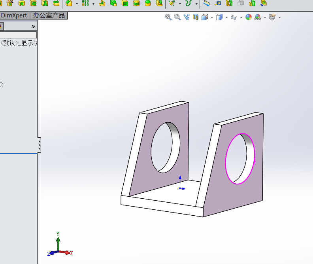Expand the Display Style dropdown arrow
This screenshot has width=313, height=264.
(226, 17)
